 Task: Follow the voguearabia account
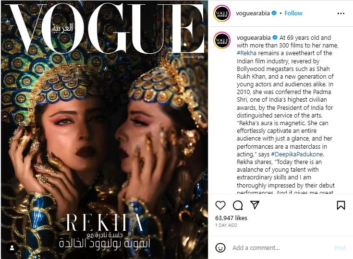pyautogui.click(x=293, y=13)
